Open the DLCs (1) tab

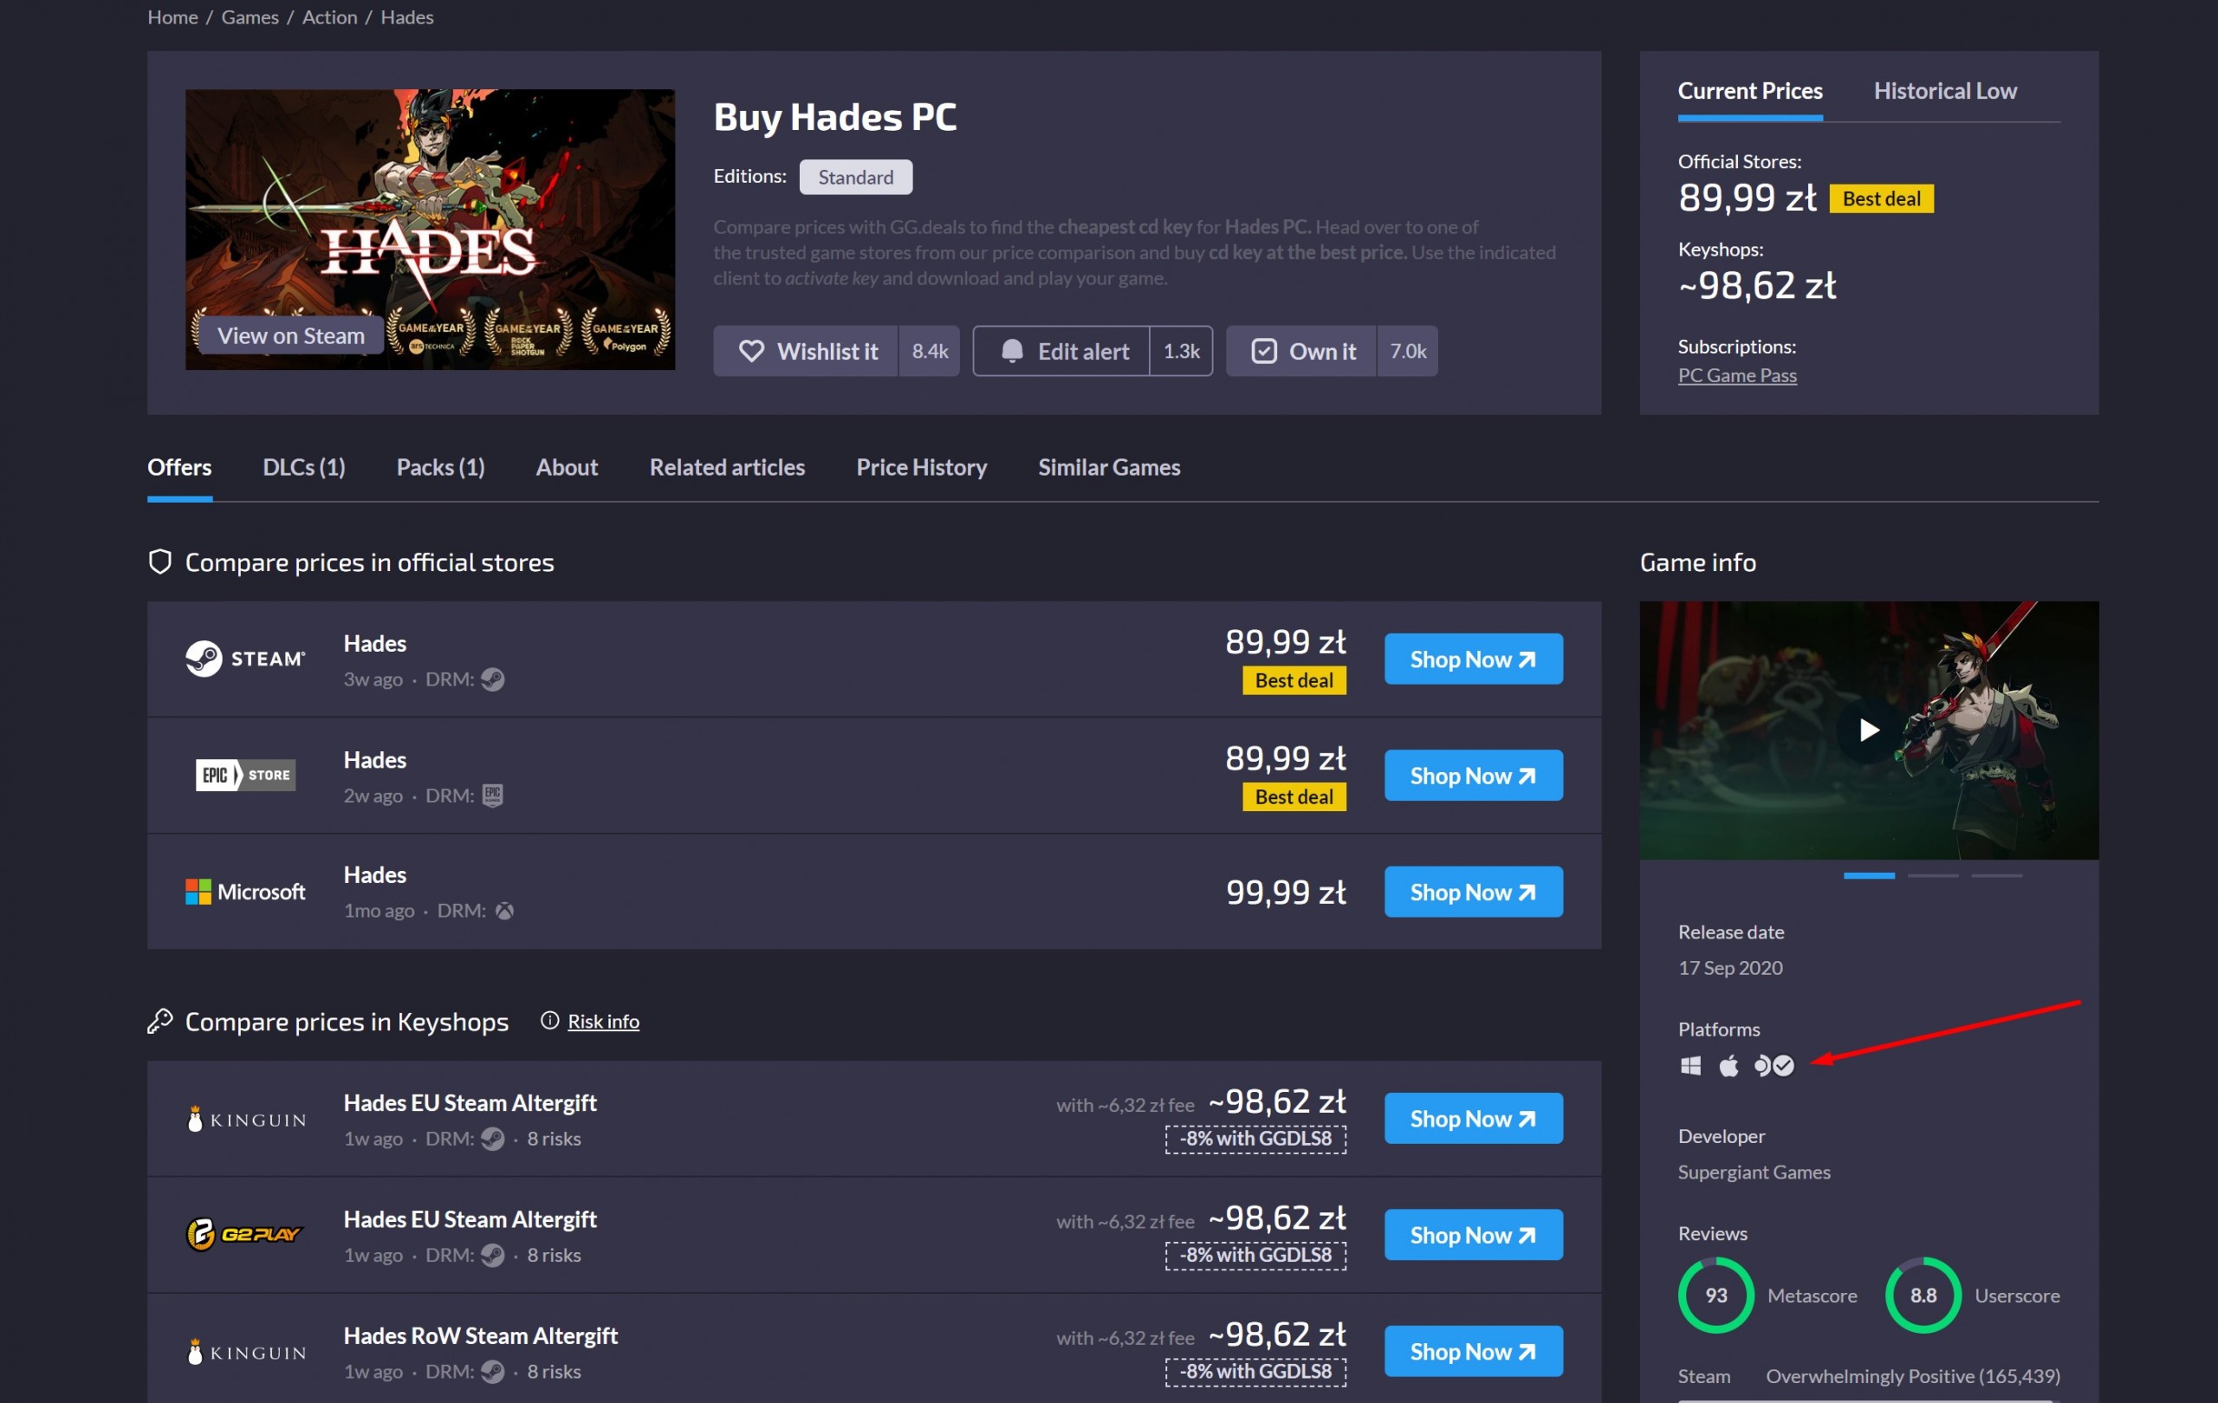pyautogui.click(x=304, y=467)
